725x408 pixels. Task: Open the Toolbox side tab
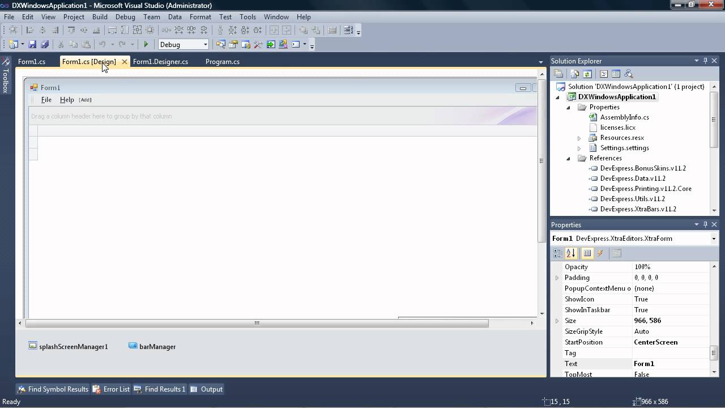click(5, 75)
